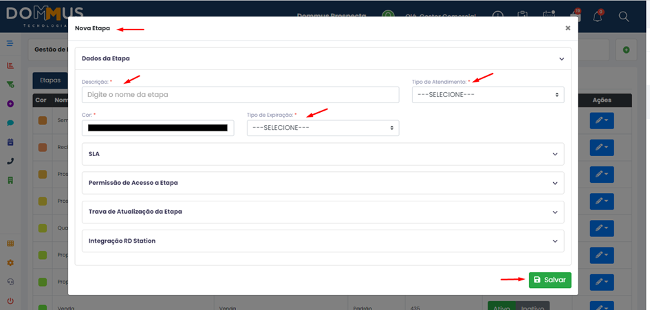This screenshot has width=650, height=310.
Task: Click the Tipo de Atendimento label
Action: click(439, 82)
